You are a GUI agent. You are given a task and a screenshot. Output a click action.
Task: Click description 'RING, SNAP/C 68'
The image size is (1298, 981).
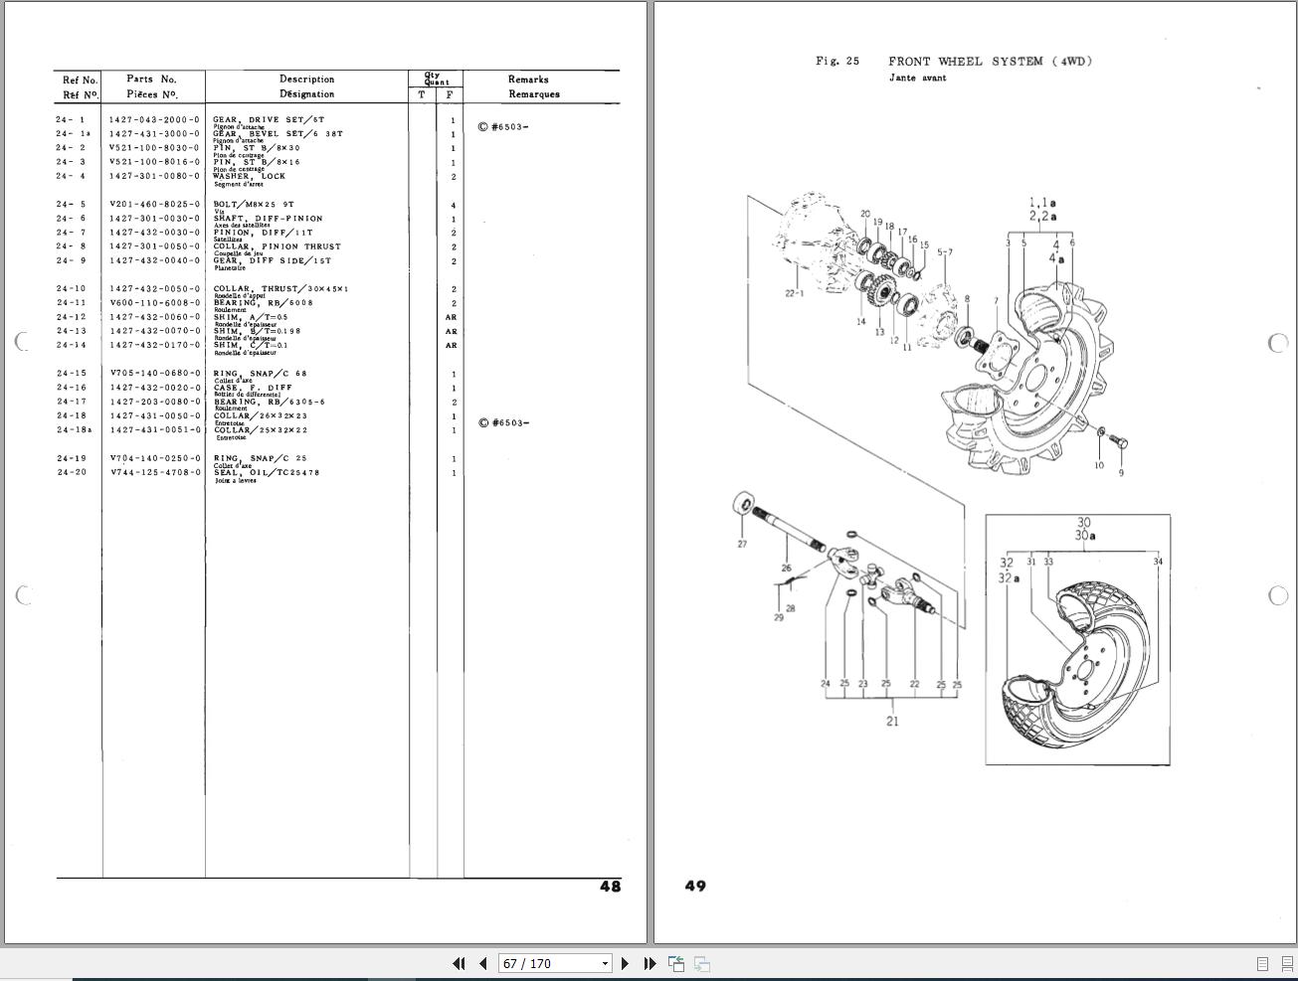261,374
